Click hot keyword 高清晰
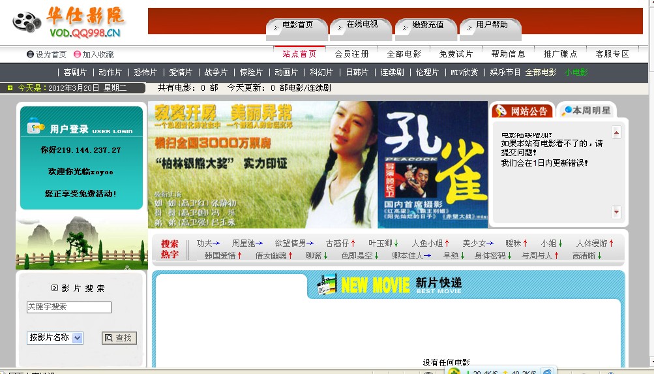The width and height of the screenshot is (654, 374). [584, 255]
